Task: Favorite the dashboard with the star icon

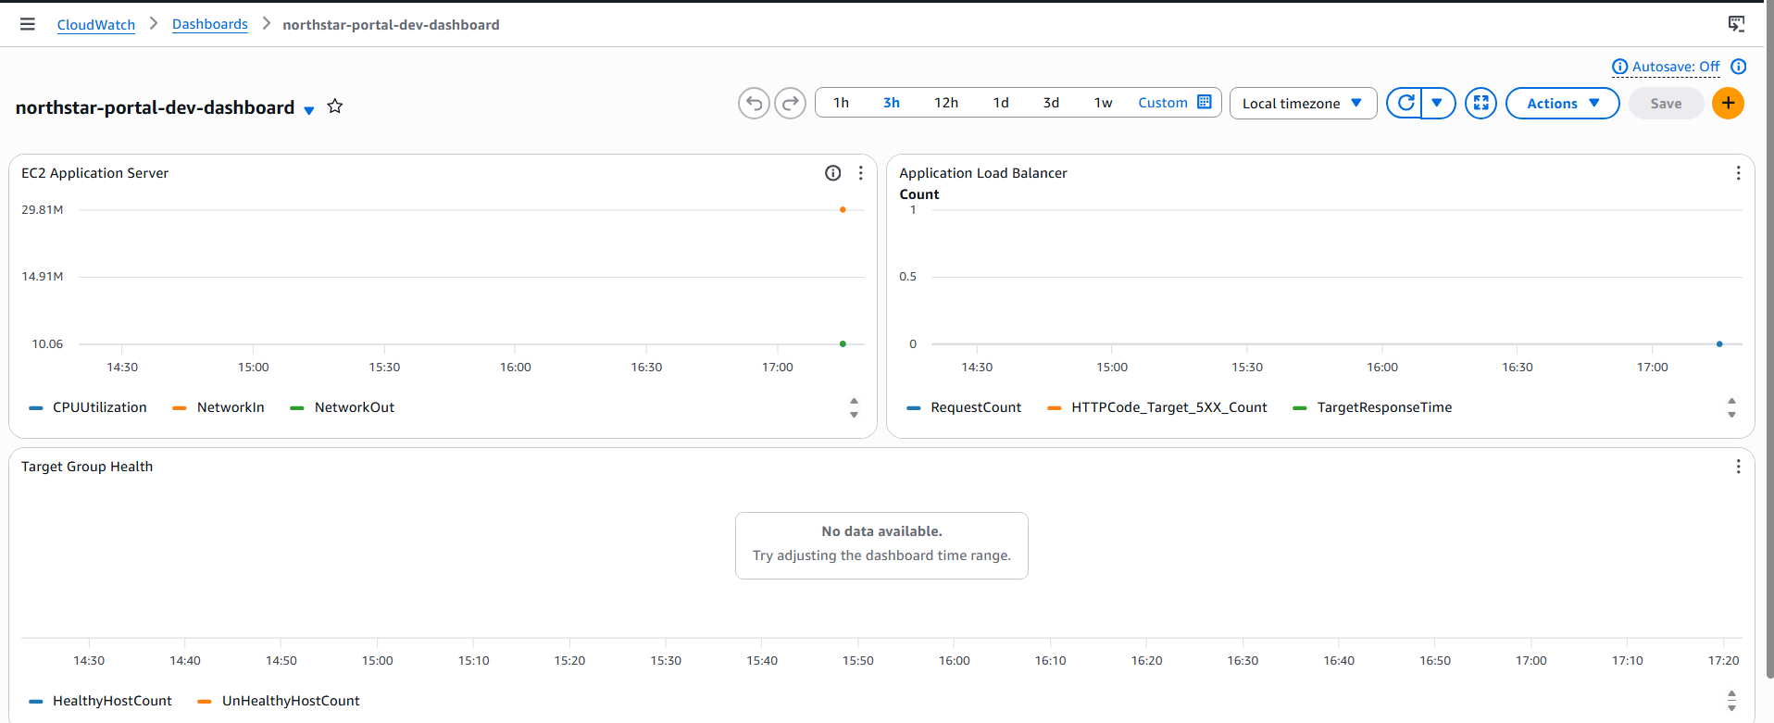Action: click(335, 106)
